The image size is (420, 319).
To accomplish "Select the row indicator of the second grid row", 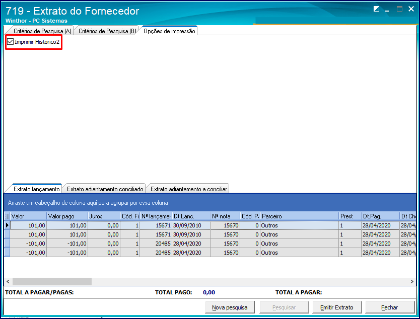I will (x=7, y=234).
